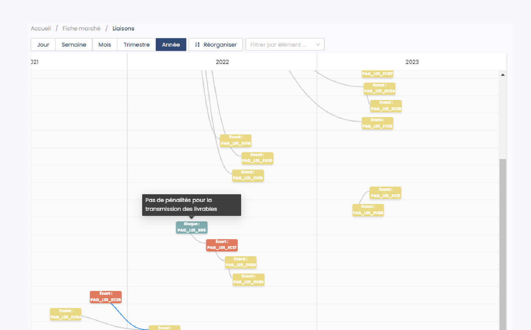Select the Risque PAG_L01_R95 node
This screenshot has height=330, width=531.
[191, 227]
